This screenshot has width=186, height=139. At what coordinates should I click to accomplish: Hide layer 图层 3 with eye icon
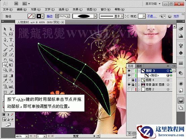click(x=129, y=71)
